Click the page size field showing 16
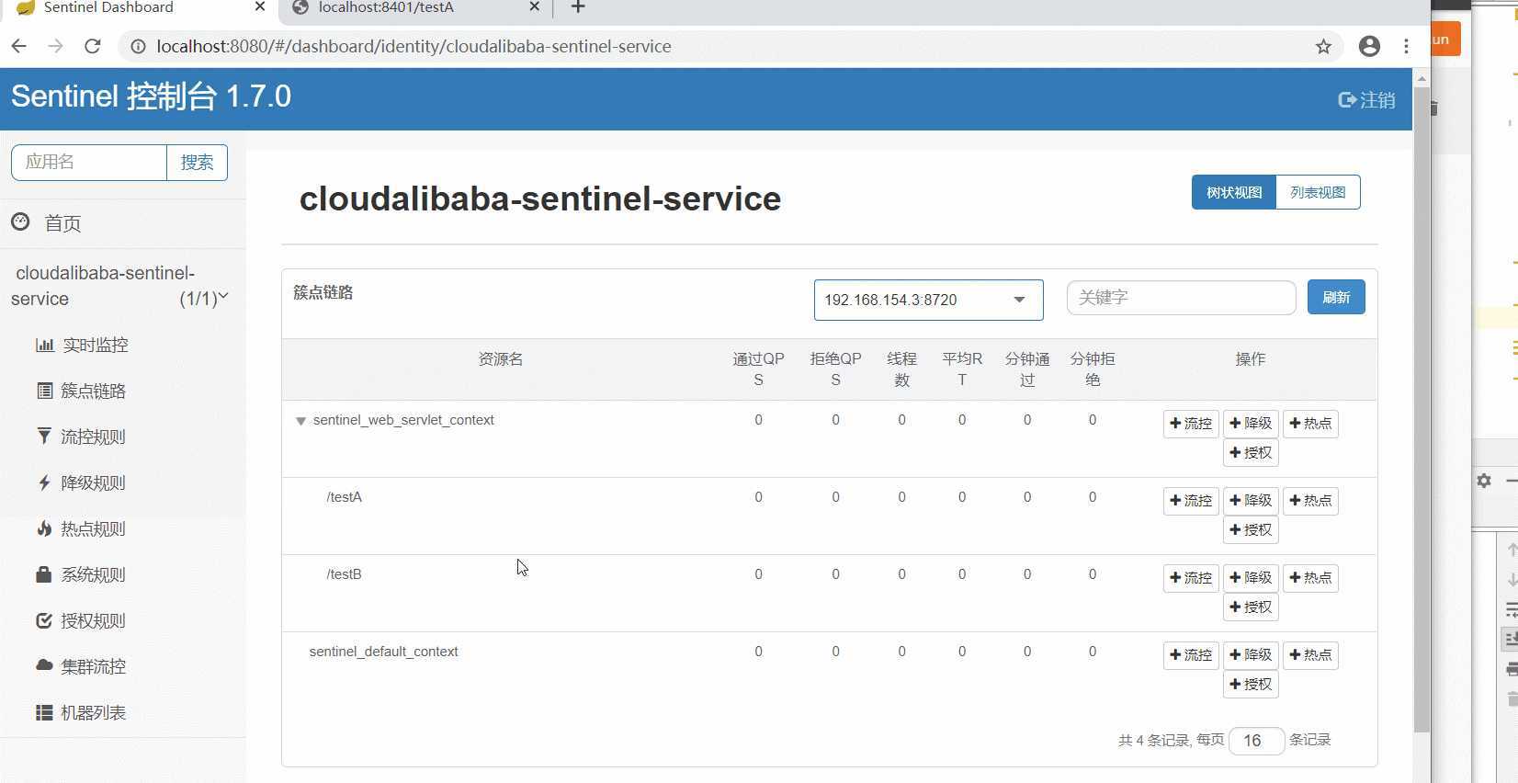The width and height of the screenshot is (1518, 783). tap(1256, 741)
